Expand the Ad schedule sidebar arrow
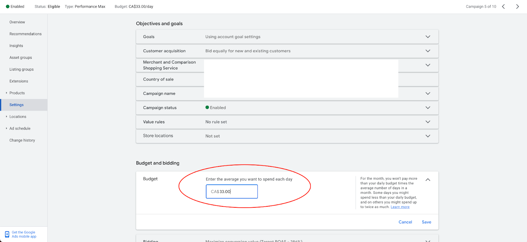The width and height of the screenshot is (527, 242). [x=7, y=129]
